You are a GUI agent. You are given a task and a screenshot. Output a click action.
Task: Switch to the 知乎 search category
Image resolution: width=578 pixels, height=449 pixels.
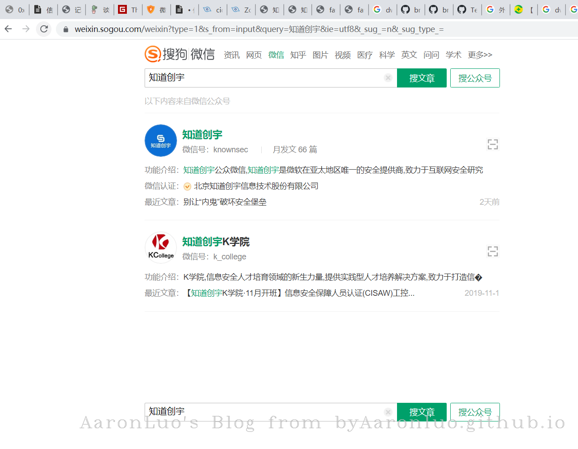[298, 55]
